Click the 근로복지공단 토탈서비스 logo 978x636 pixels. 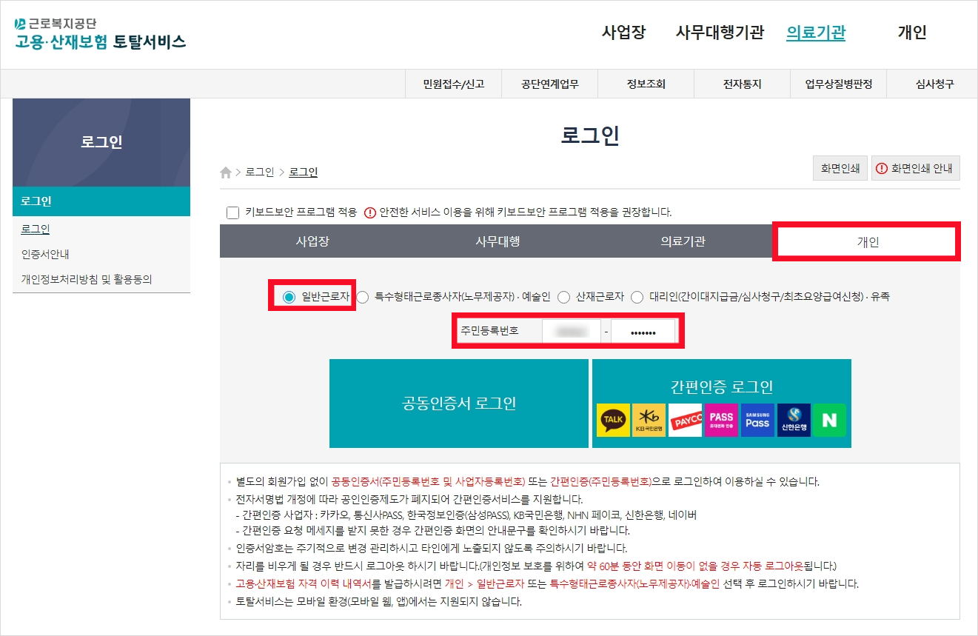[x=100, y=34]
